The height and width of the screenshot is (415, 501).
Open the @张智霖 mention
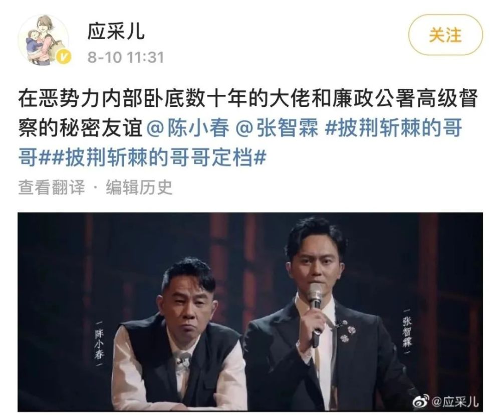point(277,128)
